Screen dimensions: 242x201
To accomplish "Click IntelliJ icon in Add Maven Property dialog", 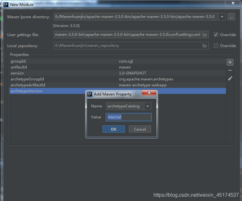I will pos(90,94).
